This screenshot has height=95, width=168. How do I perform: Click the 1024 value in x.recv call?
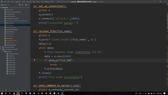coord(67,56)
